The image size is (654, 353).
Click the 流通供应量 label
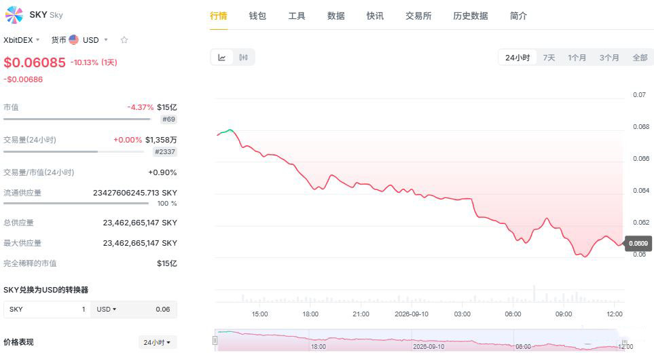22,193
